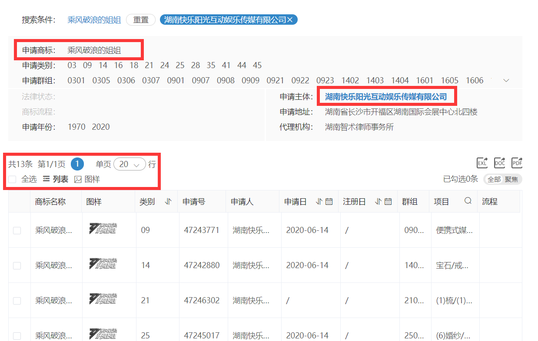Select group code 1402
Image resolution: width=538 pixels, height=341 pixels.
[350, 80]
